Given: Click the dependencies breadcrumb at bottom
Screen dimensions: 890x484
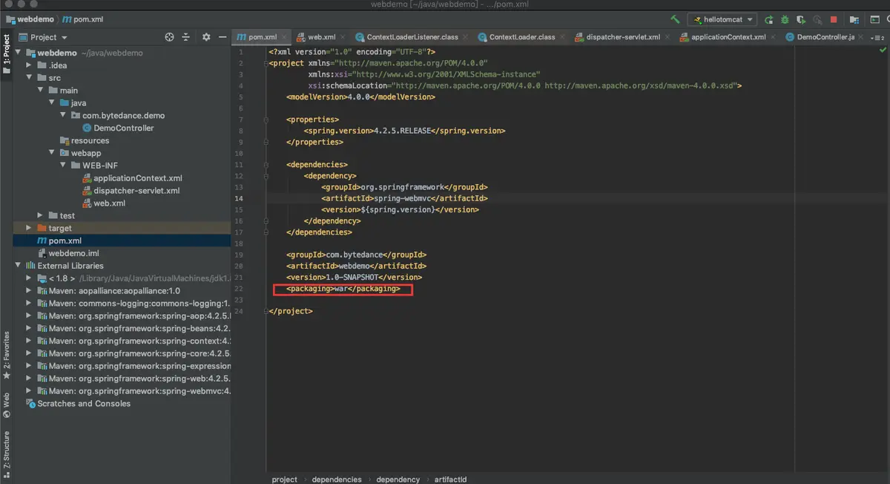Looking at the screenshot, I should [337, 480].
